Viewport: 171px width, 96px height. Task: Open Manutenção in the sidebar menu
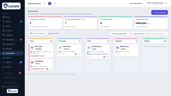[x=12, y=40]
